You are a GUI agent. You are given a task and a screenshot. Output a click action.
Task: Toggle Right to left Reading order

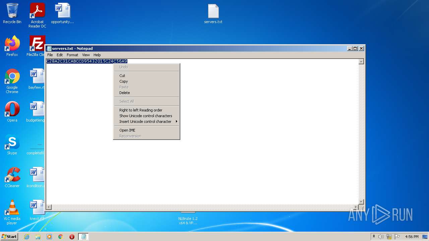pyautogui.click(x=146, y=110)
